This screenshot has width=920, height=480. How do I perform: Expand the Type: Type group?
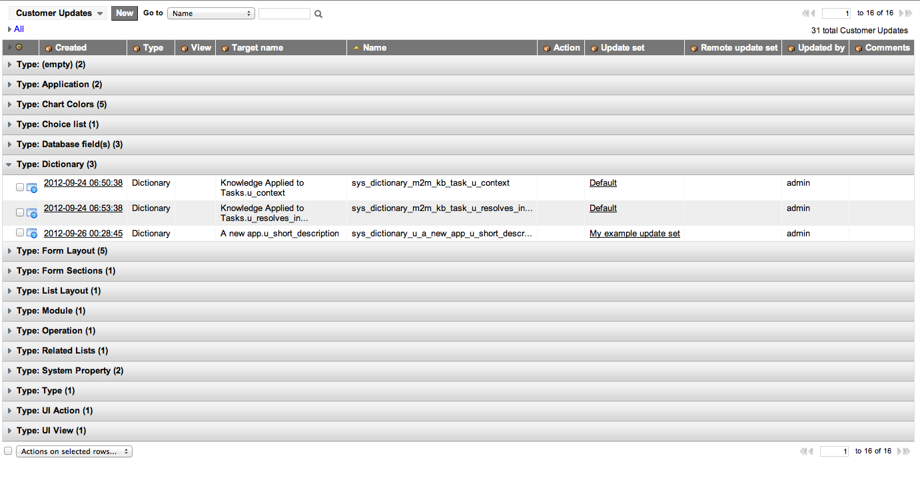[9, 391]
